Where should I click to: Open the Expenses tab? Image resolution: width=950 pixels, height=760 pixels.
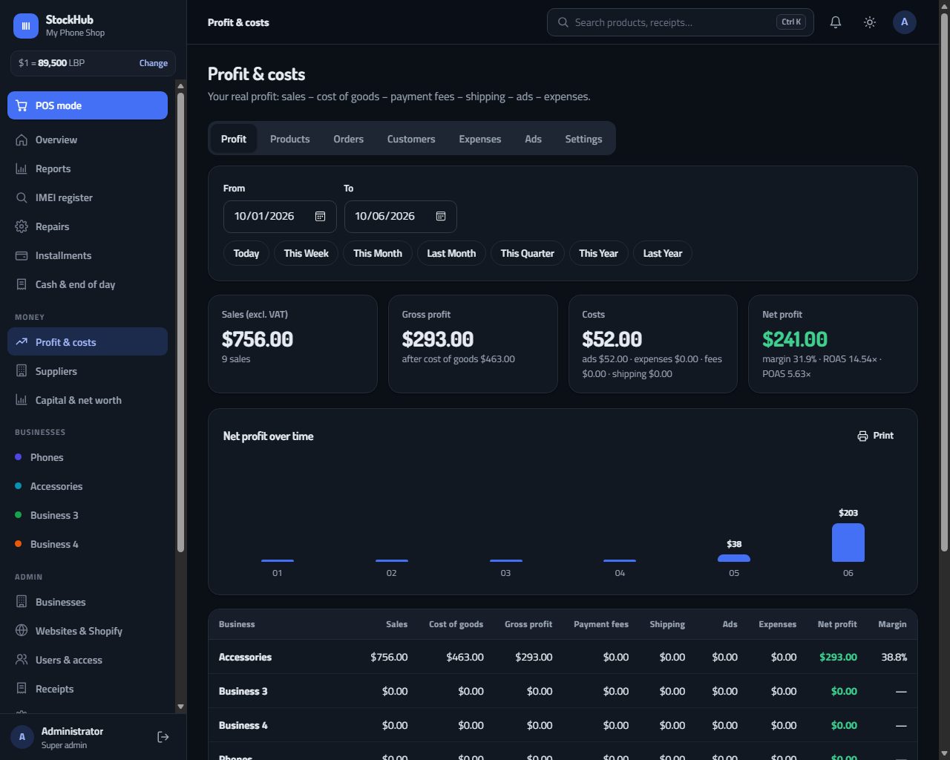(479, 139)
